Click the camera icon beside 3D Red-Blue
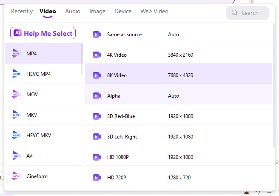Image resolution: width=279 pixels, height=196 pixels. point(97,116)
